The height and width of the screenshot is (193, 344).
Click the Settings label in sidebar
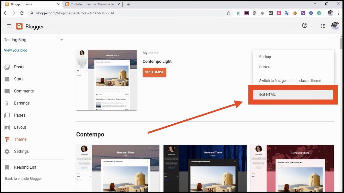click(21, 151)
